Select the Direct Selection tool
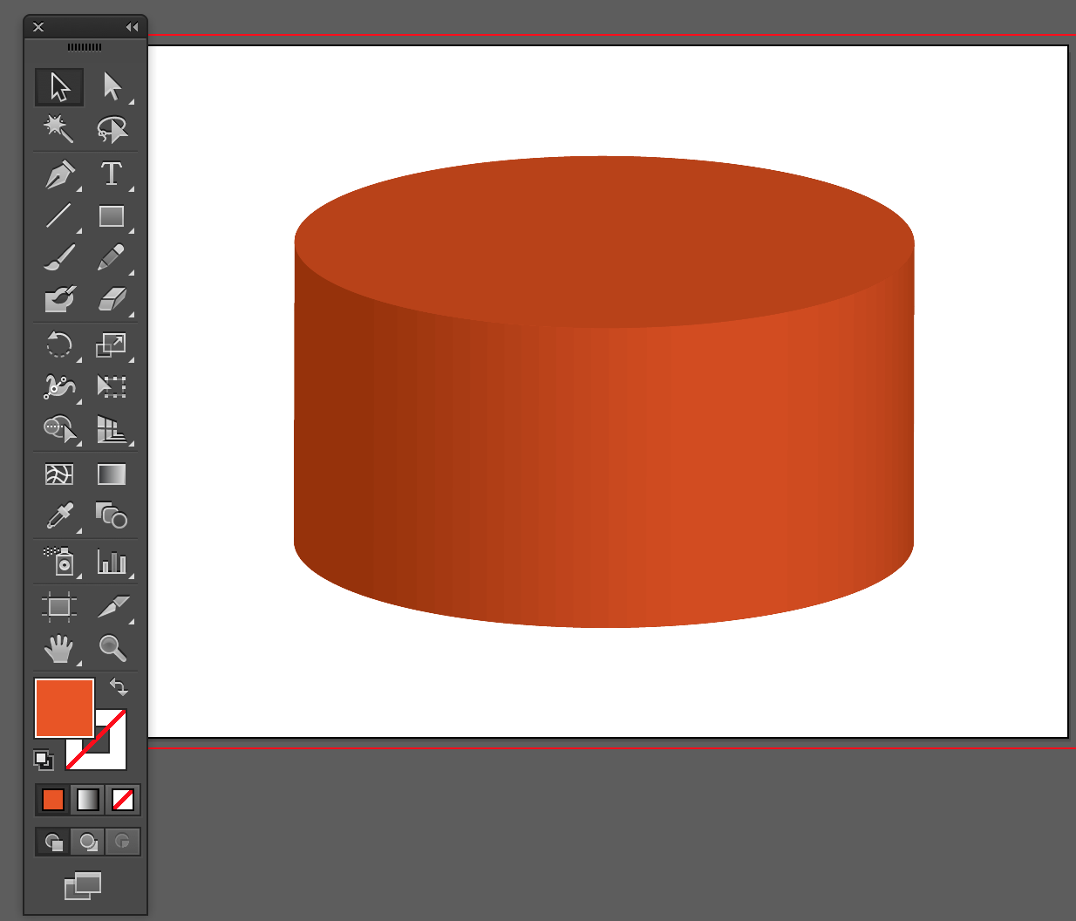This screenshot has height=921, width=1076. [x=112, y=87]
